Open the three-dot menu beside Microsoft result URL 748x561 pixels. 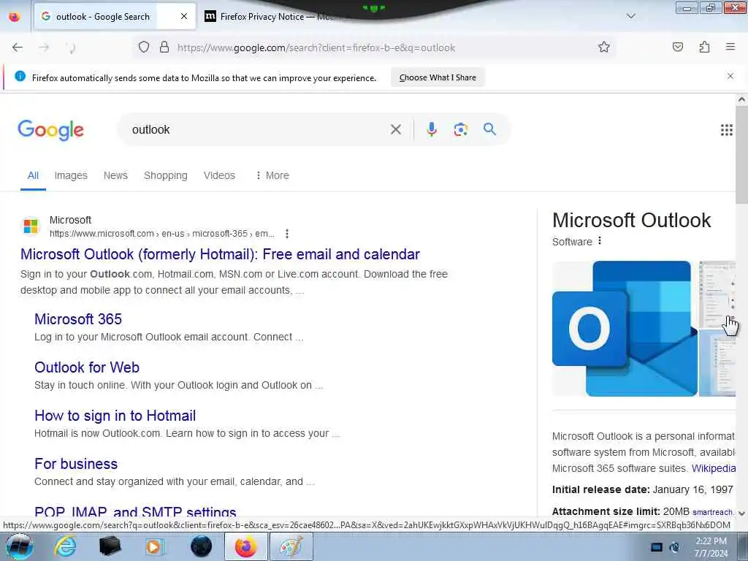[286, 234]
